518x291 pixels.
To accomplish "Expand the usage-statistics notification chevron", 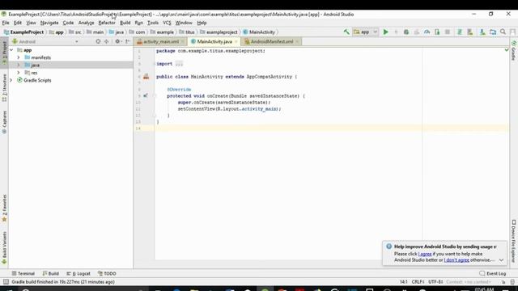I will [x=501, y=260].
